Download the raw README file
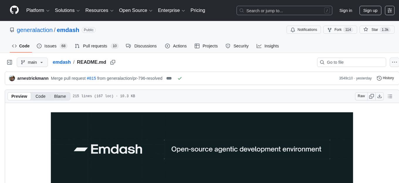 click(x=380, y=96)
